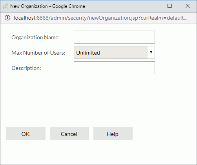This screenshot has height=165, width=197.
Task: Click the localhost URL text in address bar
Action: click(100, 18)
